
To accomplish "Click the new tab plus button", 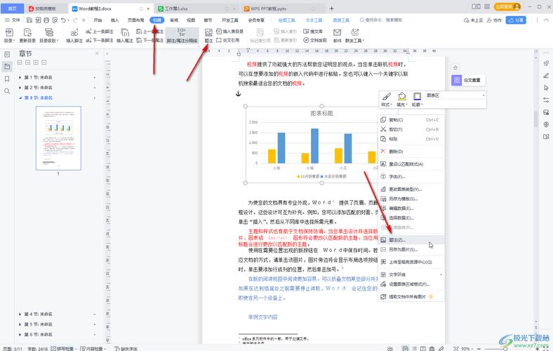I will pos(331,8).
